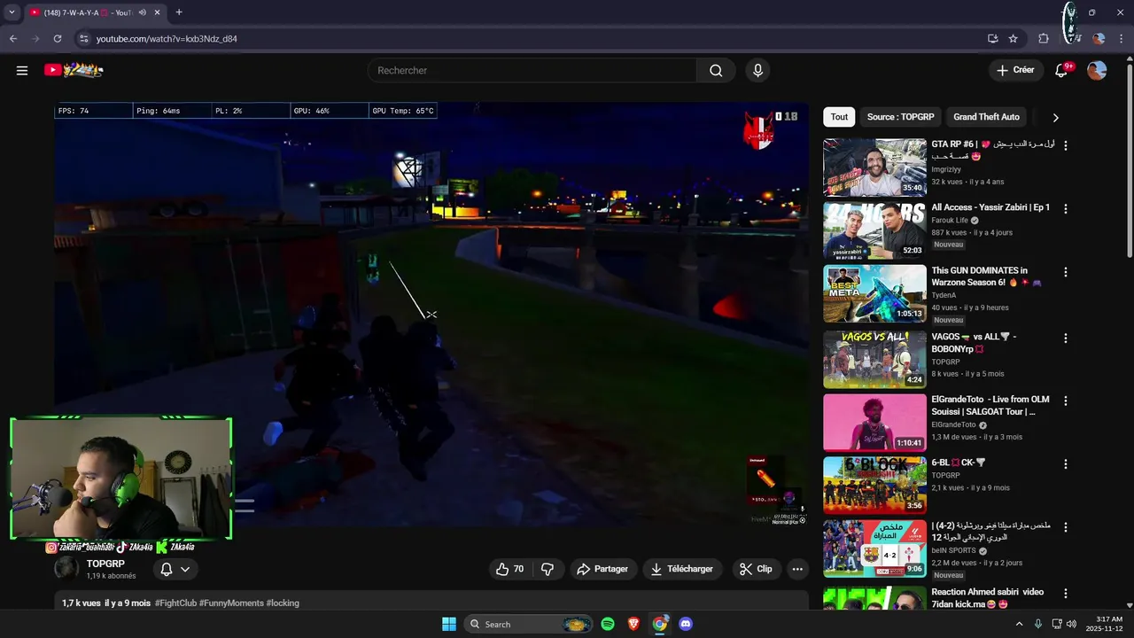Open options for GTA RP #6 video

1066,144
